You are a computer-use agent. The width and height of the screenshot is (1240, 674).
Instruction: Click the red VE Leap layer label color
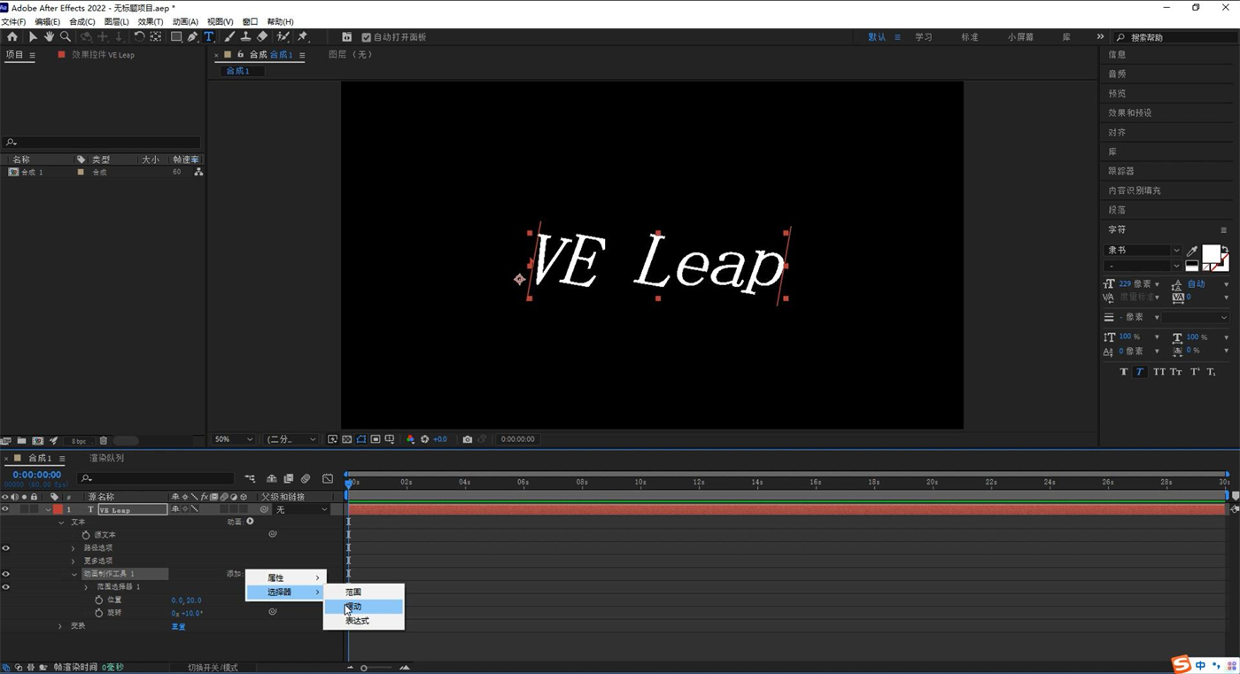tap(58, 509)
